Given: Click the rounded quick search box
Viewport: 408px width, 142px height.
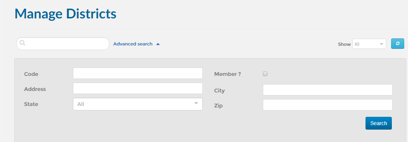Looking at the screenshot, I should click(x=63, y=44).
